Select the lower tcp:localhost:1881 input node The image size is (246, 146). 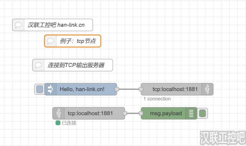(90, 113)
